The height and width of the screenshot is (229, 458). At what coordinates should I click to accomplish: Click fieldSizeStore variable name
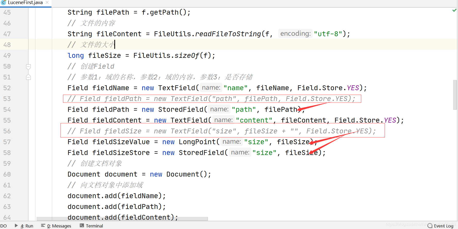pyautogui.click(x=121, y=153)
